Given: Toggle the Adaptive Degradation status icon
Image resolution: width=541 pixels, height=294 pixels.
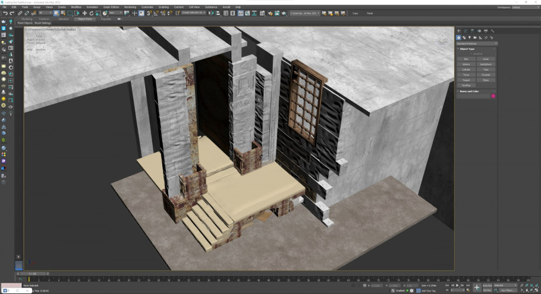Looking at the screenshot, I should coord(392,290).
